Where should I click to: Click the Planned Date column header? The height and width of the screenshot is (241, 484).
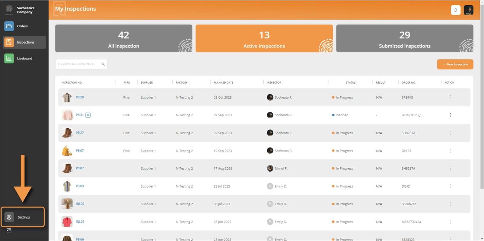point(223,83)
